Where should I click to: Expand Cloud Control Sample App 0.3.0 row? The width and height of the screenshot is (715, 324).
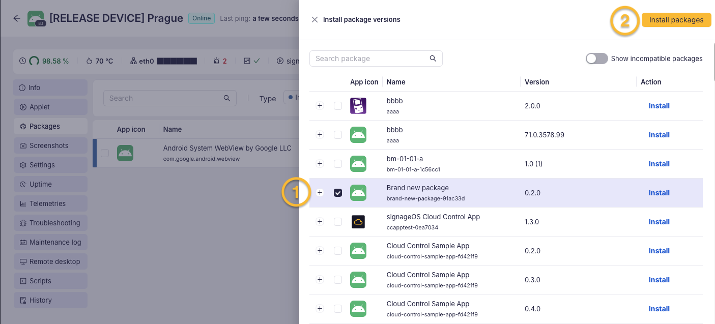[x=320, y=280]
